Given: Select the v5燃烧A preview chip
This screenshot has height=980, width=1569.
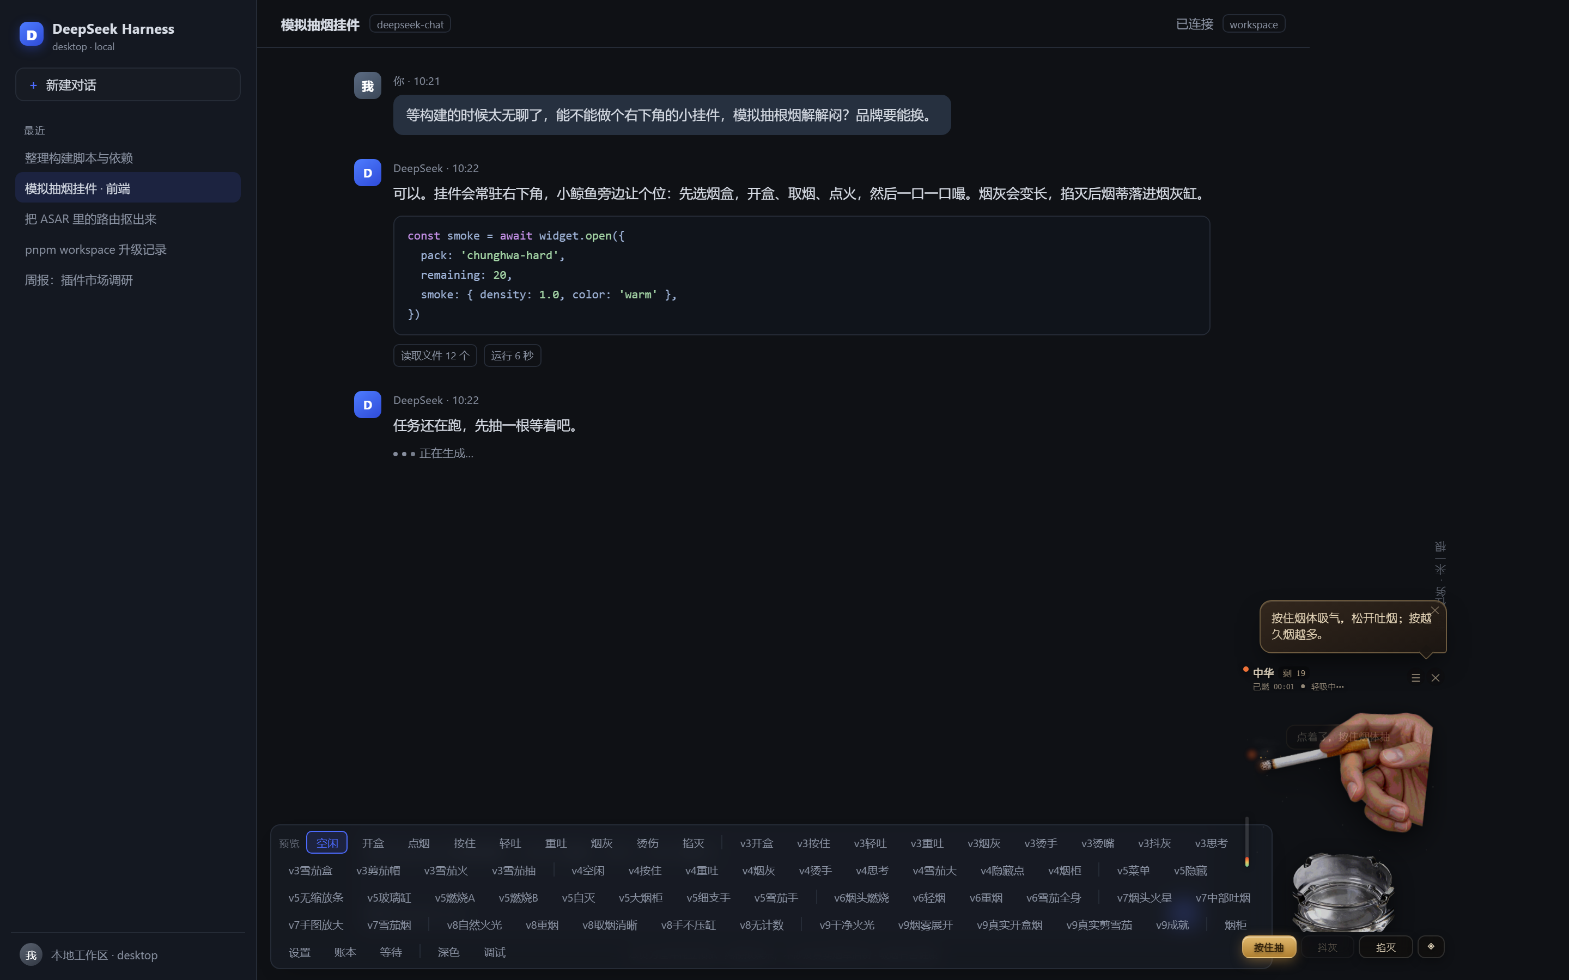Looking at the screenshot, I should pyautogui.click(x=454, y=897).
